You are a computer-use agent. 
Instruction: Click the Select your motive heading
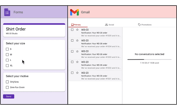pyautogui.click(x=17, y=76)
